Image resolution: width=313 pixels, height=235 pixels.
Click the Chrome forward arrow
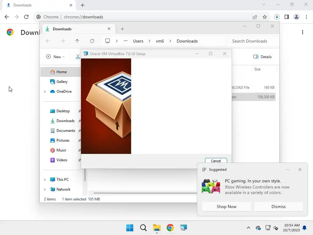point(17,17)
